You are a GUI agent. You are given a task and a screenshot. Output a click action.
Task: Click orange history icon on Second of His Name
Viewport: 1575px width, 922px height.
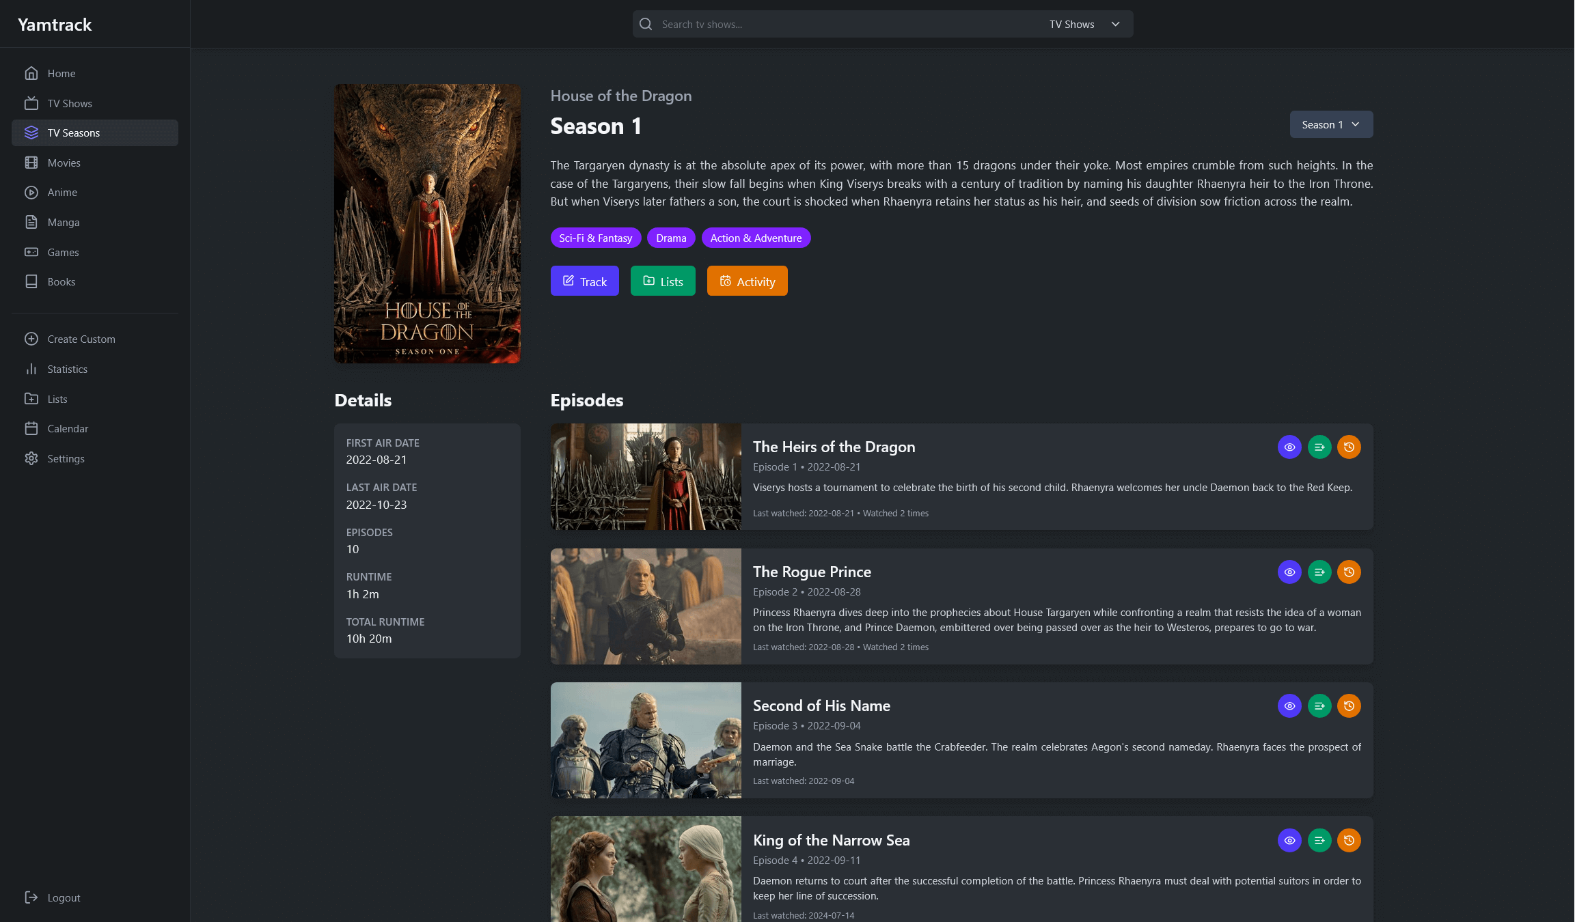click(1349, 706)
